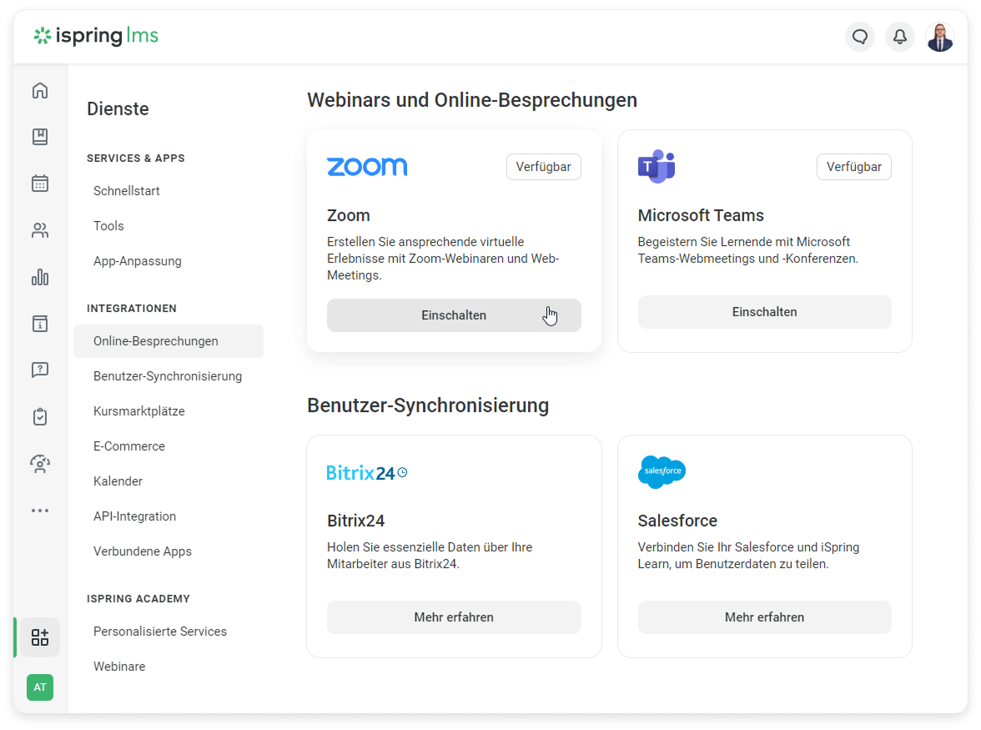Screen dimensions: 981x730
Task: Click Verfügbar badge on Zoom card
Action: [544, 167]
